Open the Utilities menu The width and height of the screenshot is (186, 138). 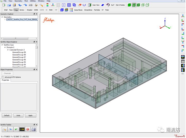[33, 1]
